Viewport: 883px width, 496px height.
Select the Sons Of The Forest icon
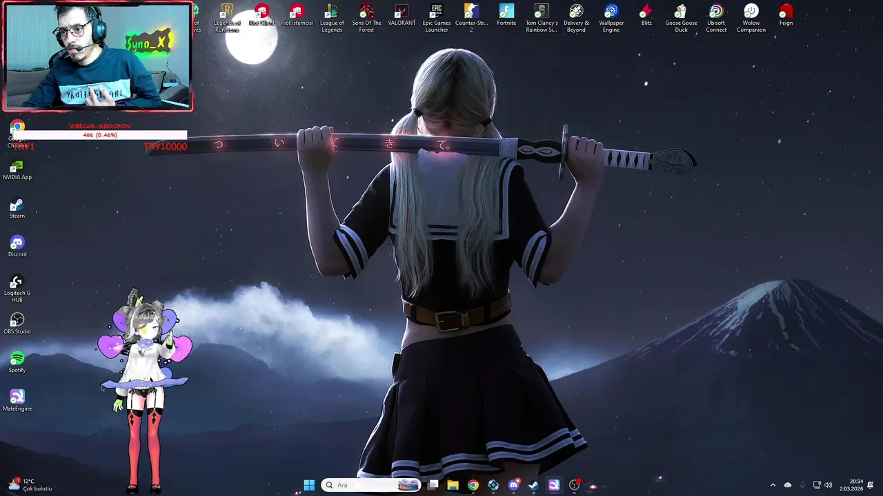pos(366,18)
